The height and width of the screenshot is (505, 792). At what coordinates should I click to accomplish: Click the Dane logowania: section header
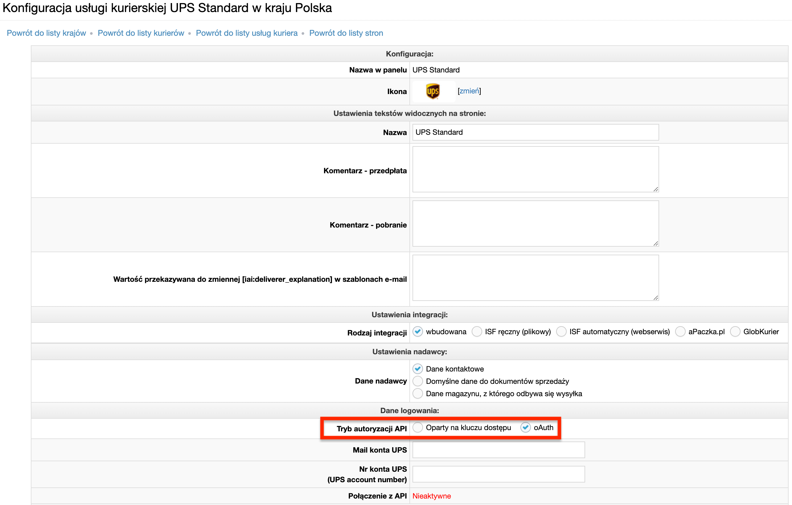[409, 411]
